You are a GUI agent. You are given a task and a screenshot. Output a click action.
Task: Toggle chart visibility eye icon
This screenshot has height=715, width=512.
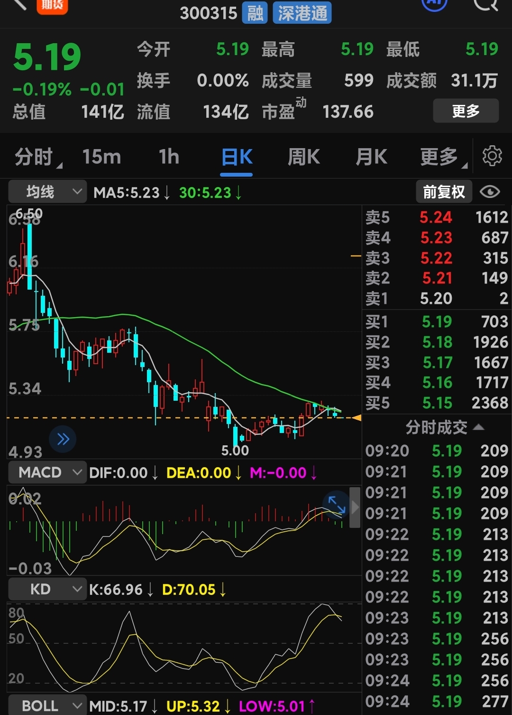point(490,192)
